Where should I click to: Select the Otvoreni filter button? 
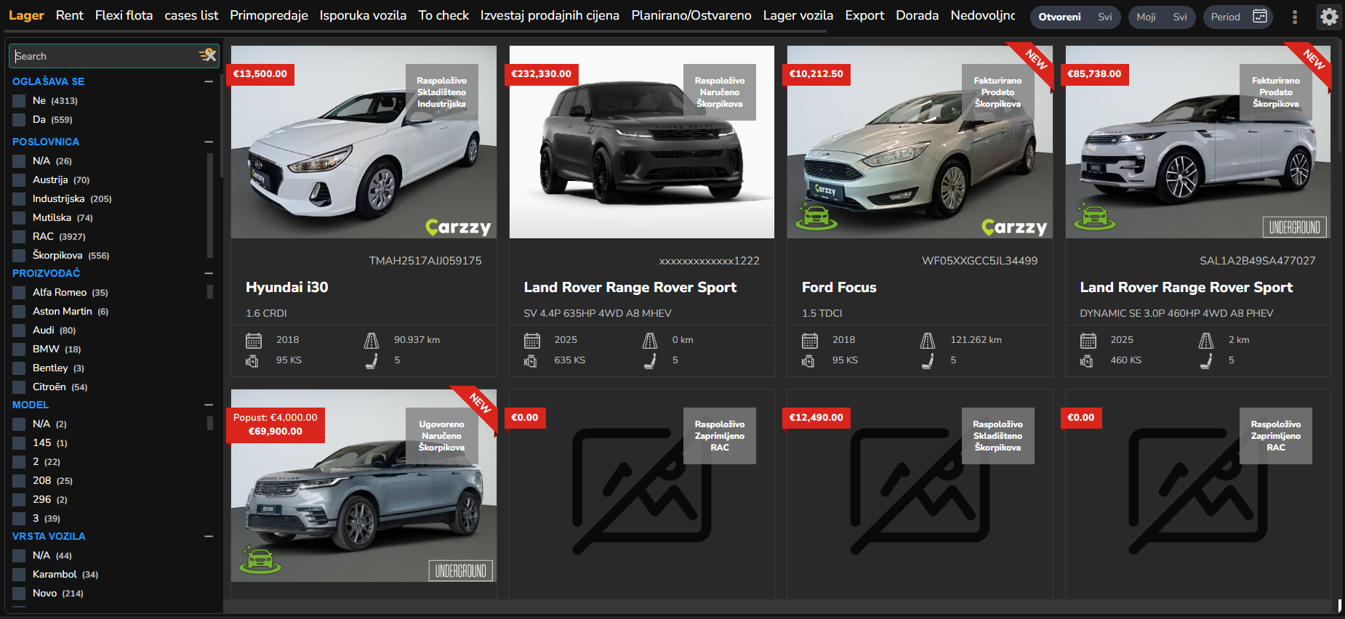click(x=1059, y=17)
